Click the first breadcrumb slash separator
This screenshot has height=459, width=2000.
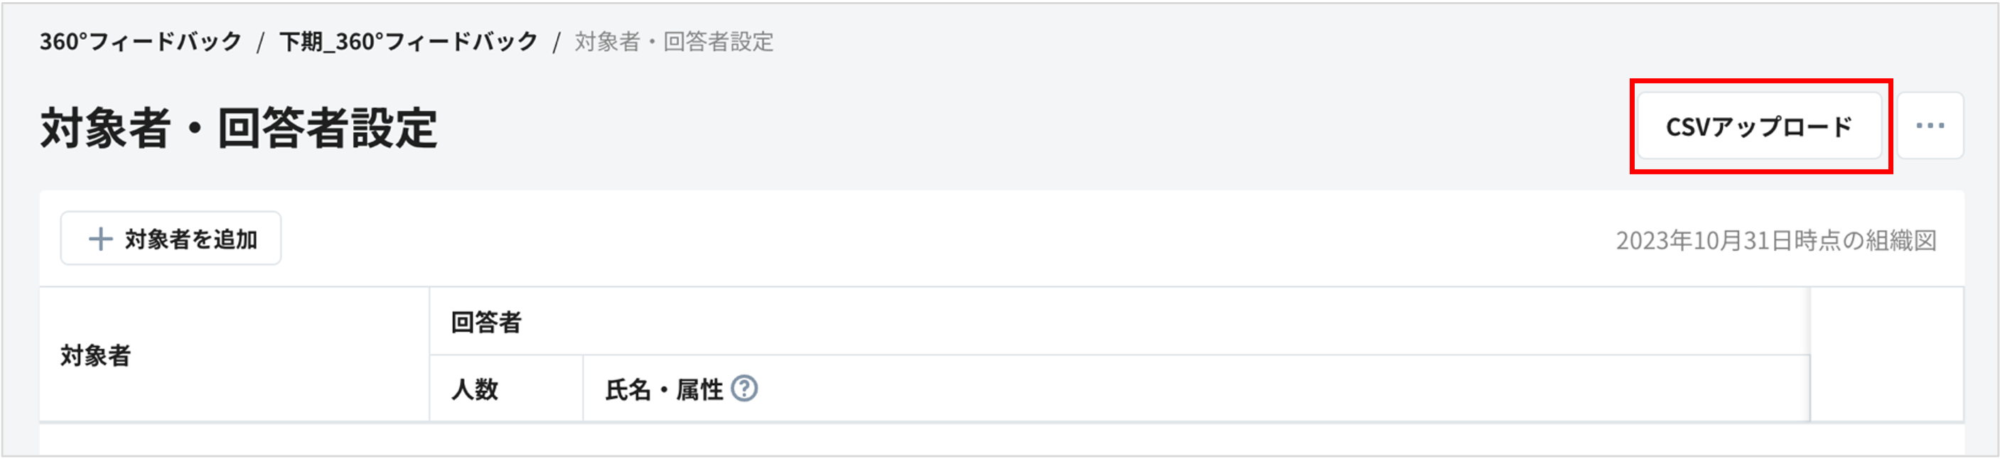(261, 41)
